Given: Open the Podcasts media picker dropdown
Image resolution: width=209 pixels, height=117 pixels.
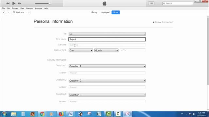Looking at the screenshot, I should tap(21, 12).
